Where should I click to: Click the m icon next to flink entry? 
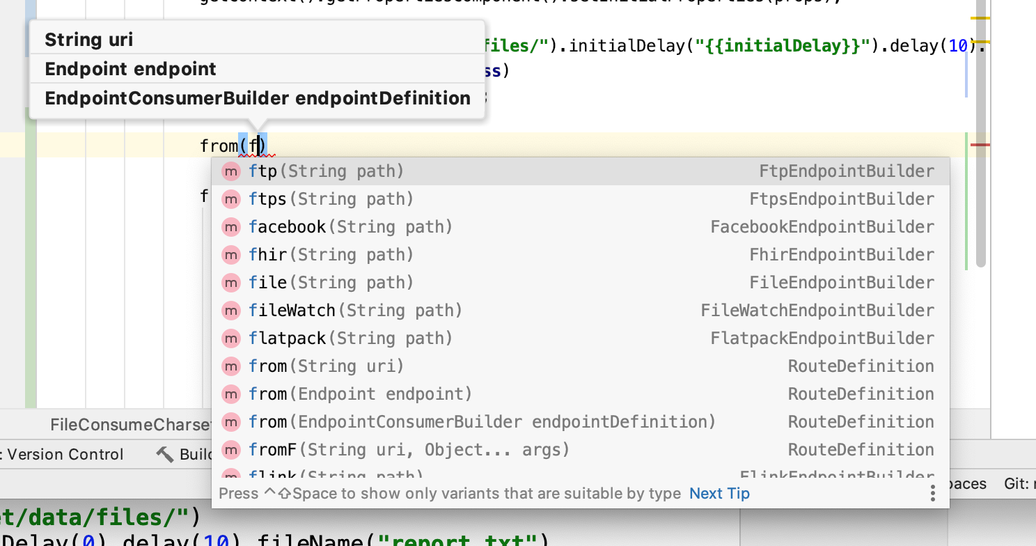(230, 476)
